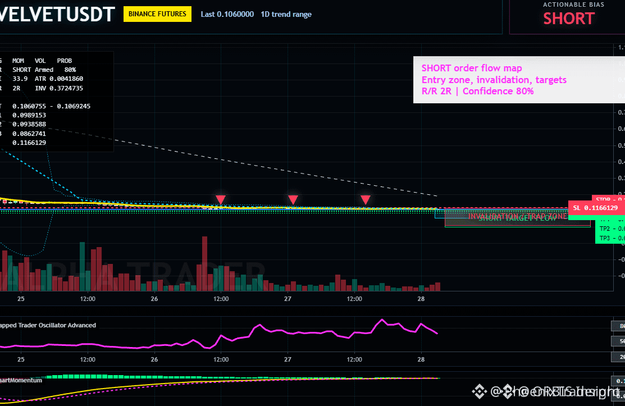This screenshot has width=625, height=406.
Task: Click the 'ATR 0.0041860' table value
Action: (x=59, y=79)
